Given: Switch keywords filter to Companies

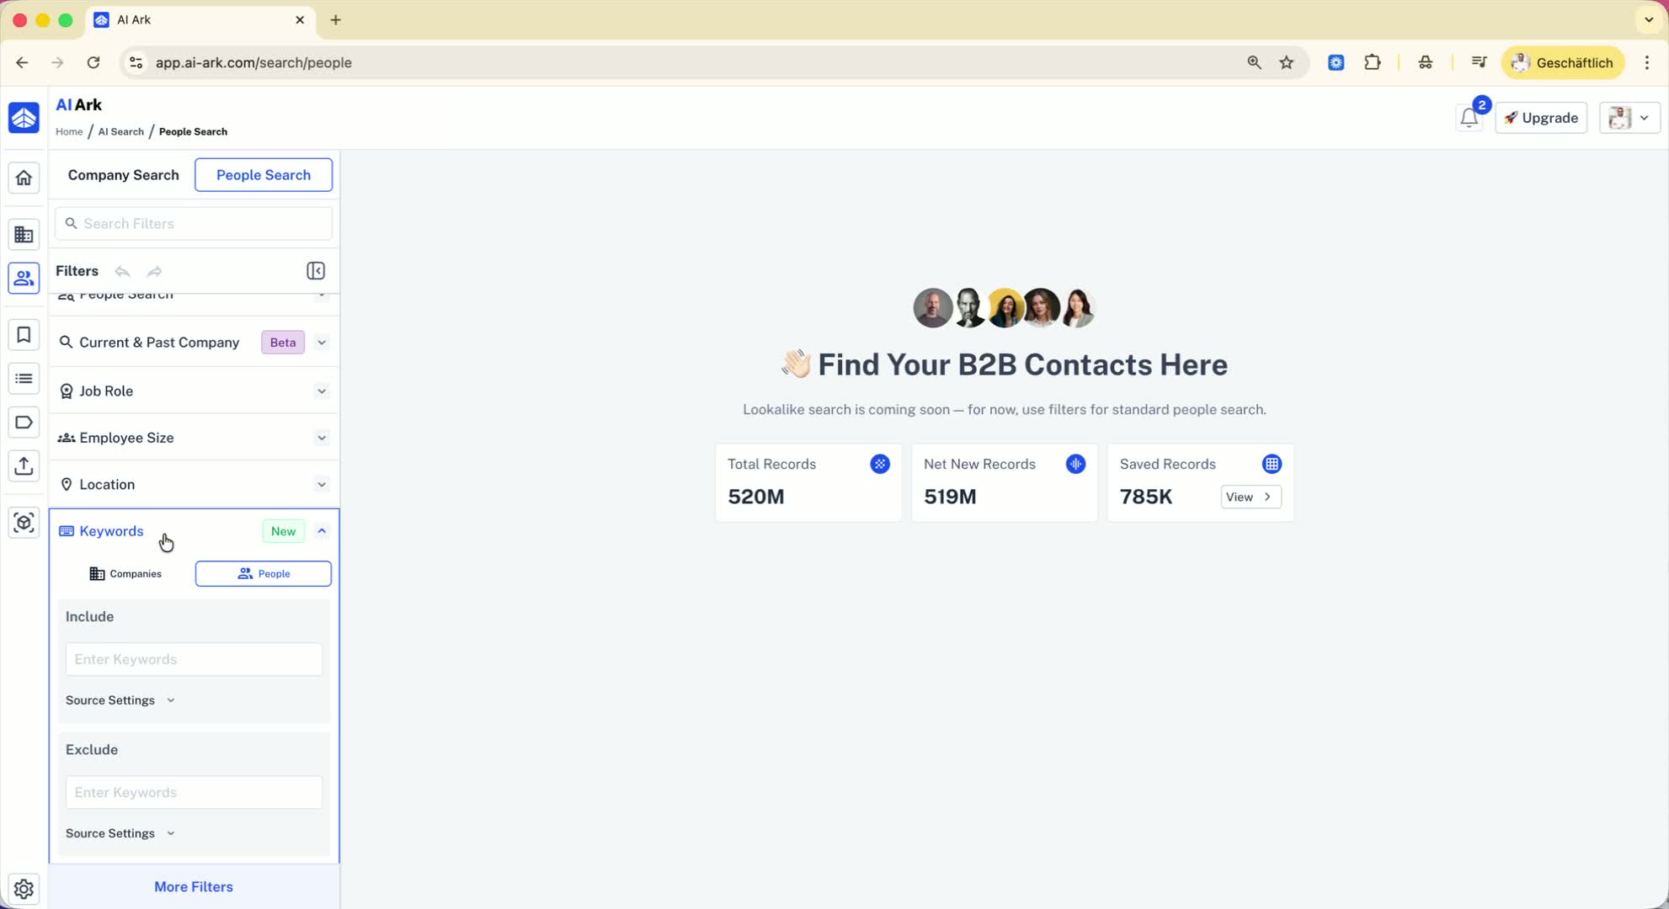Looking at the screenshot, I should (x=125, y=574).
